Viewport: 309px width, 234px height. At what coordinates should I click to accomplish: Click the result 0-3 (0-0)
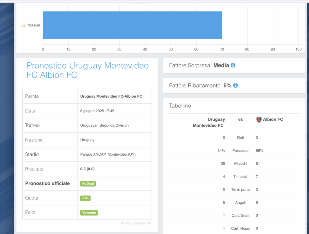tap(87, 169)
